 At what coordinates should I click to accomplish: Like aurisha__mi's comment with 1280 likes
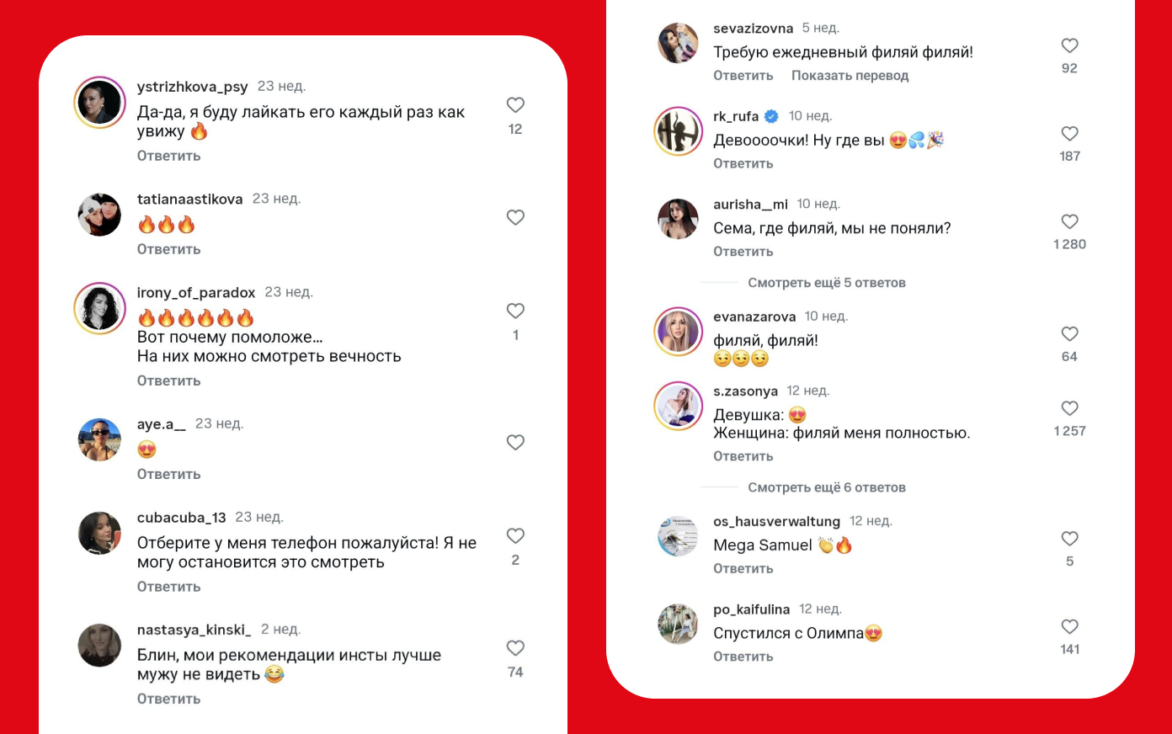click(x=1069, y=221)
